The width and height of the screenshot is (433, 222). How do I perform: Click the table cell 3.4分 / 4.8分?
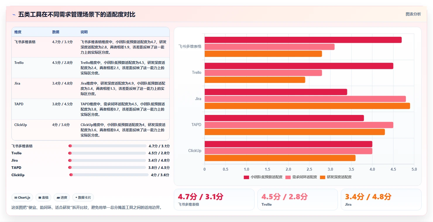[x=62, y=83]
